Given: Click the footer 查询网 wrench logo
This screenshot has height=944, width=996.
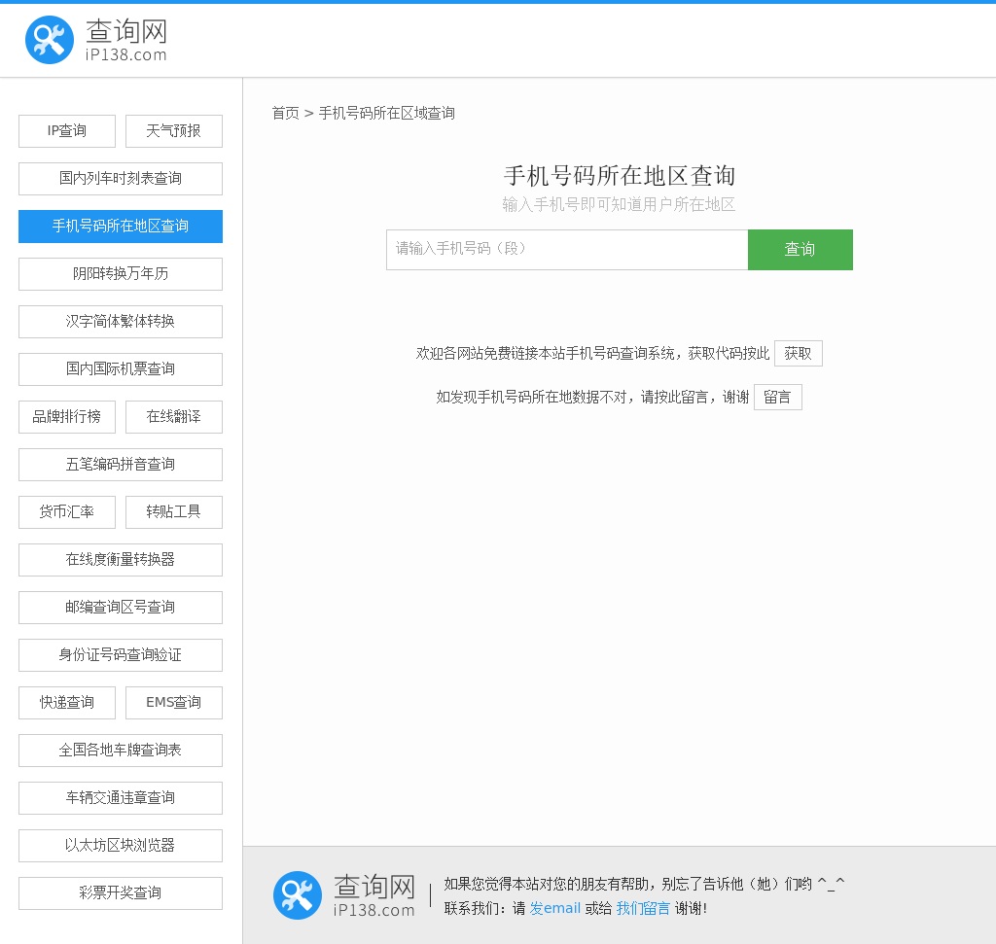Looking at the screenshot, I should [298, 895].
